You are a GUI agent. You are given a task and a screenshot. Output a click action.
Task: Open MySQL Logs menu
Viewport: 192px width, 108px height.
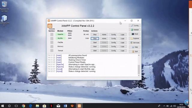[x=122, y=38]
